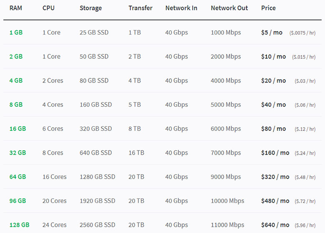Click the Network In column header
The image size is (325, 233).
[x=181, y=8]
